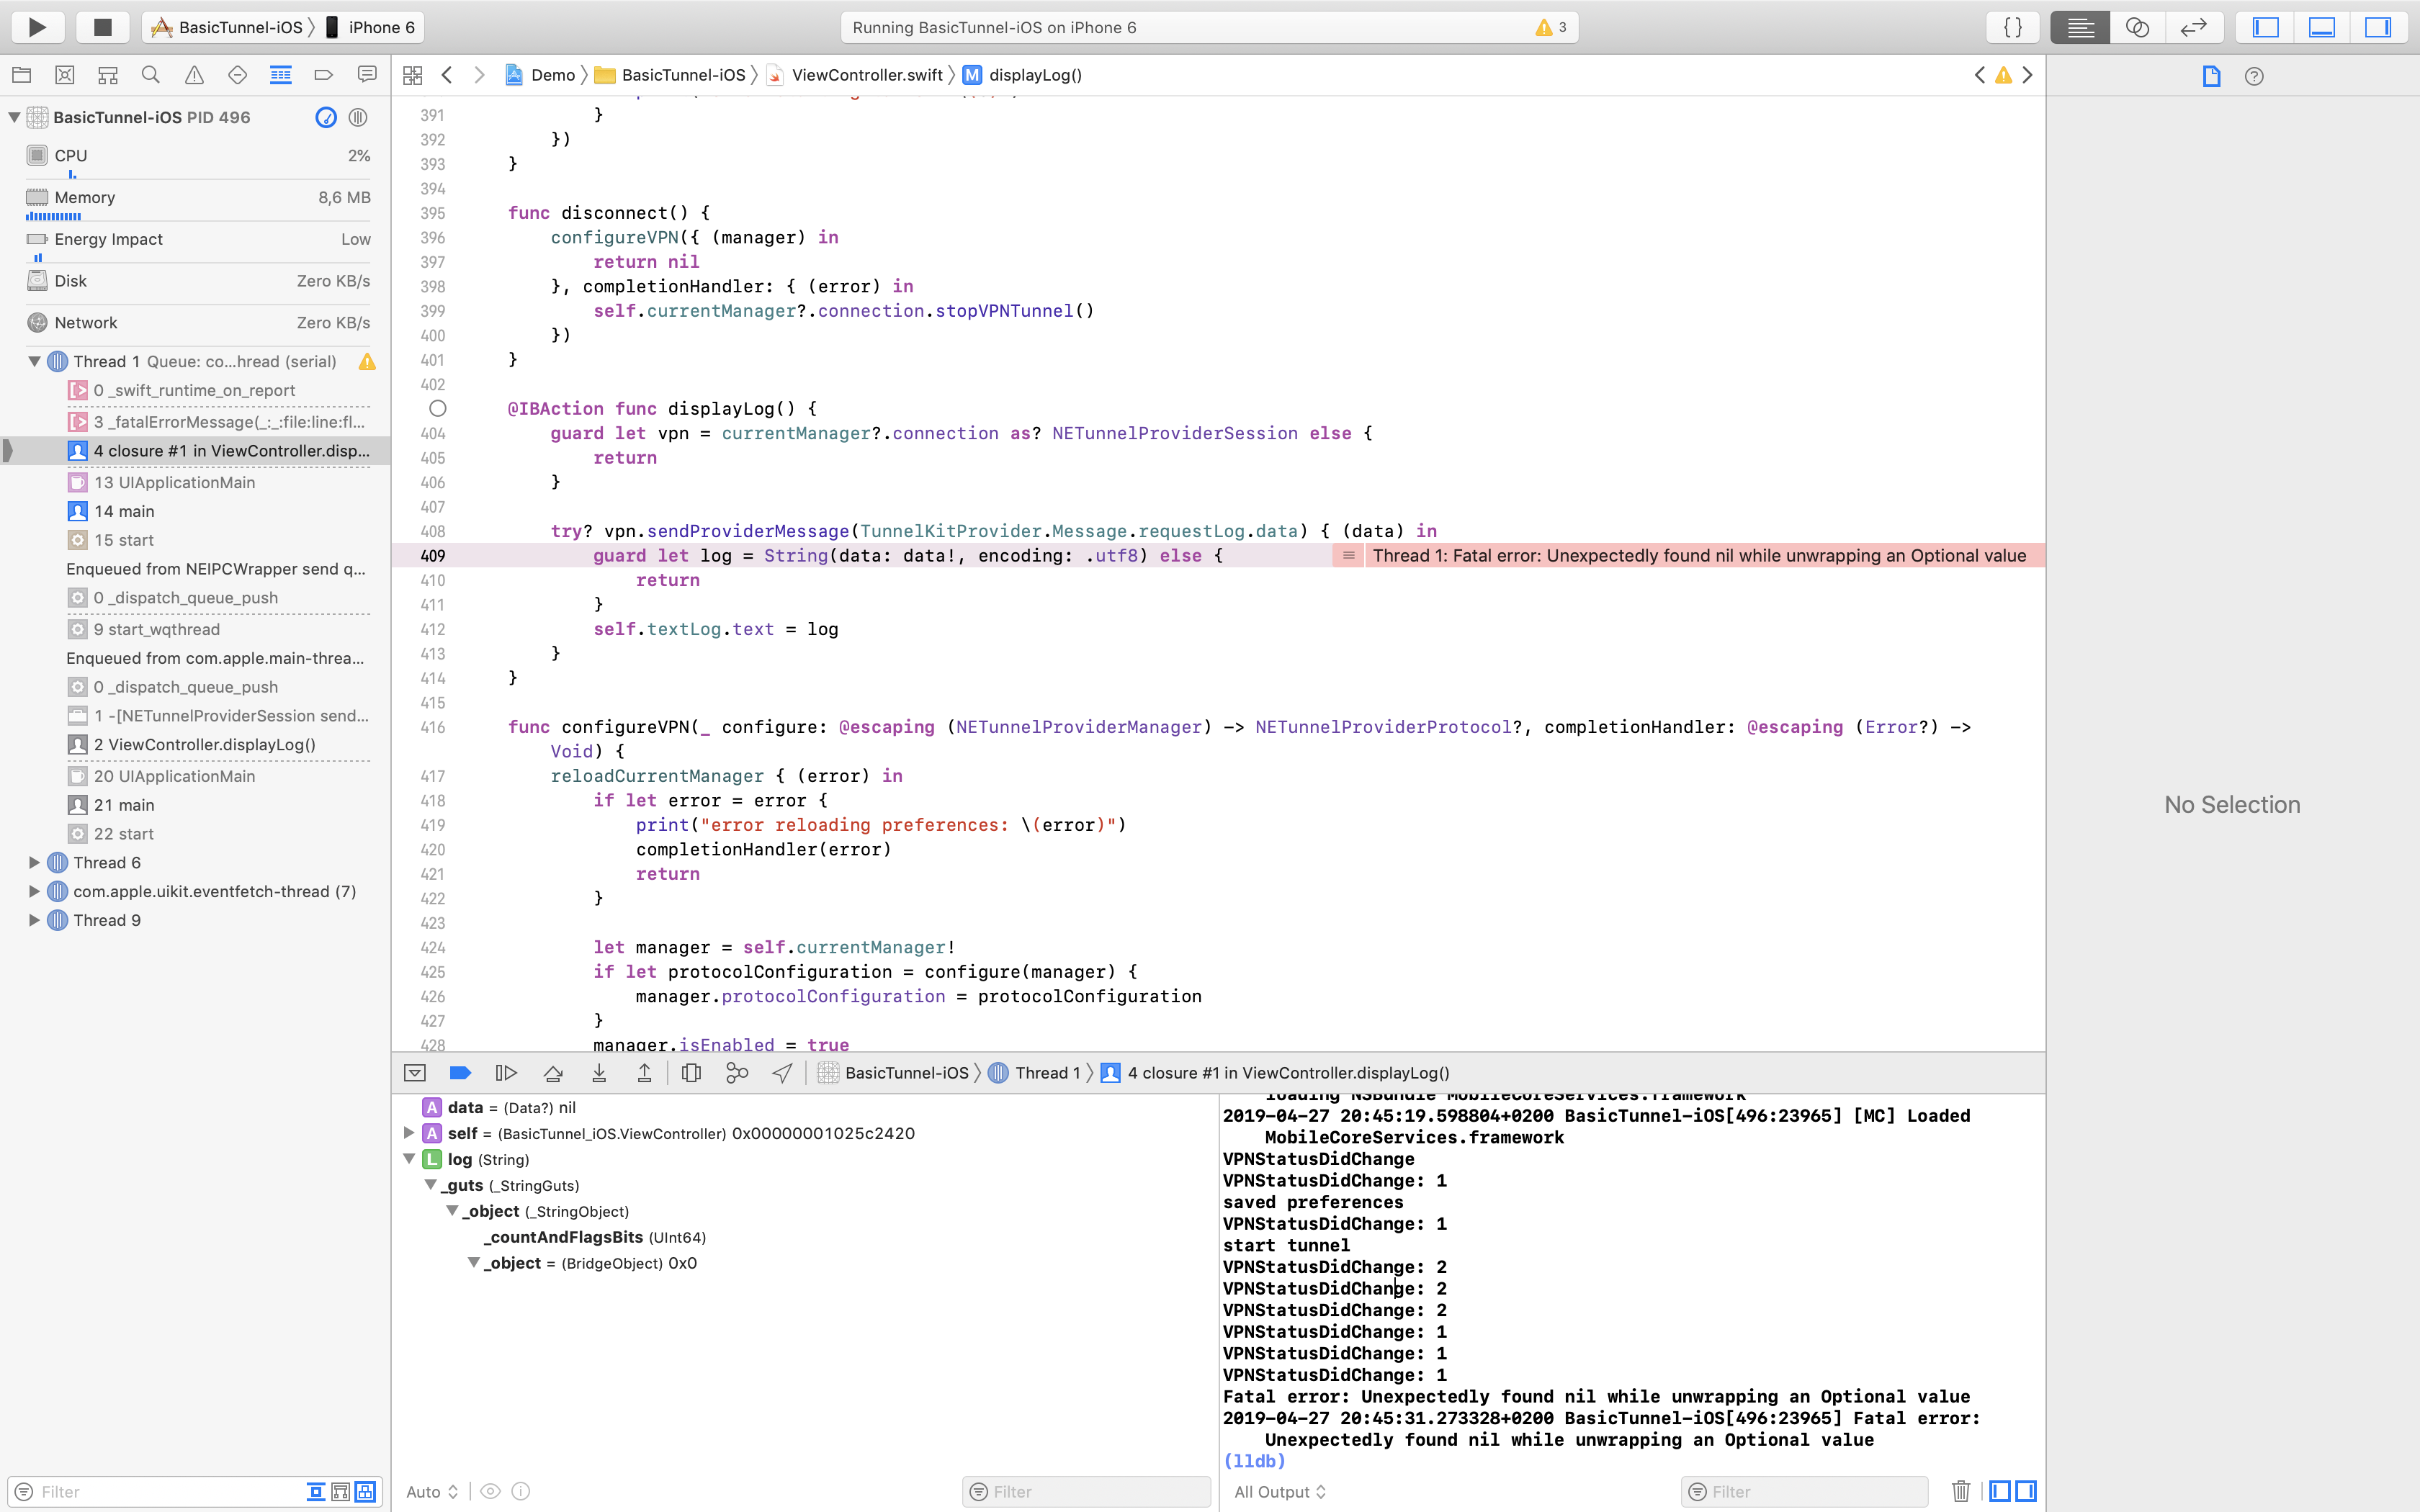Open the Debug Memory Graph tool
The height and width of the screenshot is (1512, 2420).
(737, 1073)
